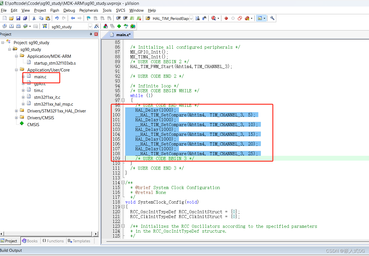This screenshot has width=369, height=256.
Task: Open the batch build dropdown arrow
Action: (x=30, y=26)
